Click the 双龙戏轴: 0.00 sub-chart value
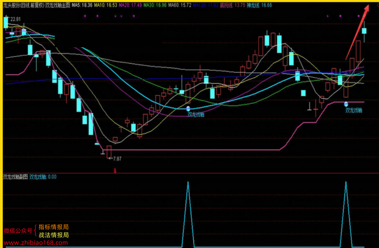 pyautogui.click(x=43, y=177)
